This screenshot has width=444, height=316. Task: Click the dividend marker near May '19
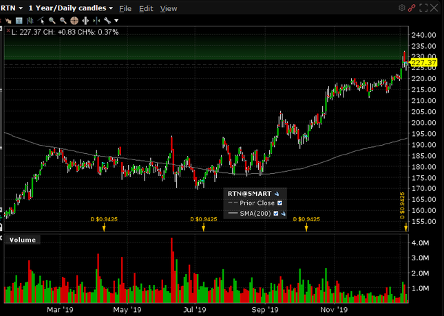tap(104, 223)
